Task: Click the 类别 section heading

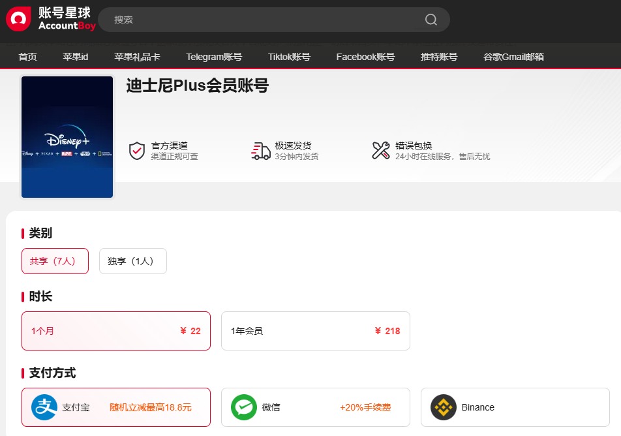Action: point(40,233)
